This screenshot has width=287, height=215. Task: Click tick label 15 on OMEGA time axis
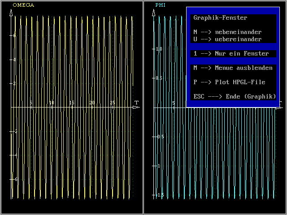pos(72,103)
